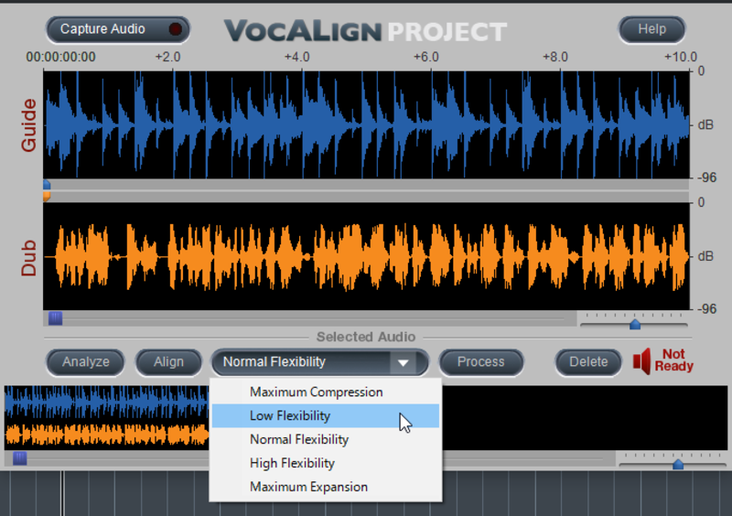
Task: Click the blue Guide waveform display
Action: tap(367, 124)
